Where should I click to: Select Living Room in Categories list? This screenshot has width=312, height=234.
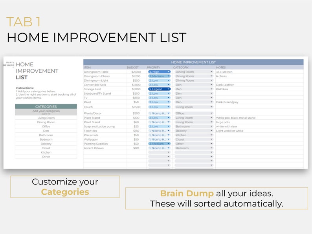pyautogui.click(x=46, y=118)
